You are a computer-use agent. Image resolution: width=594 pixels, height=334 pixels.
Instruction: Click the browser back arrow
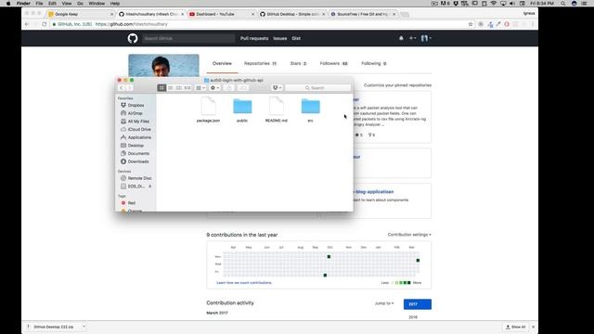tap(27, 24)
